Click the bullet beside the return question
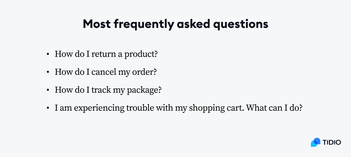The width and height of the screenshot is (351, 157). click(x=48, y=54)
